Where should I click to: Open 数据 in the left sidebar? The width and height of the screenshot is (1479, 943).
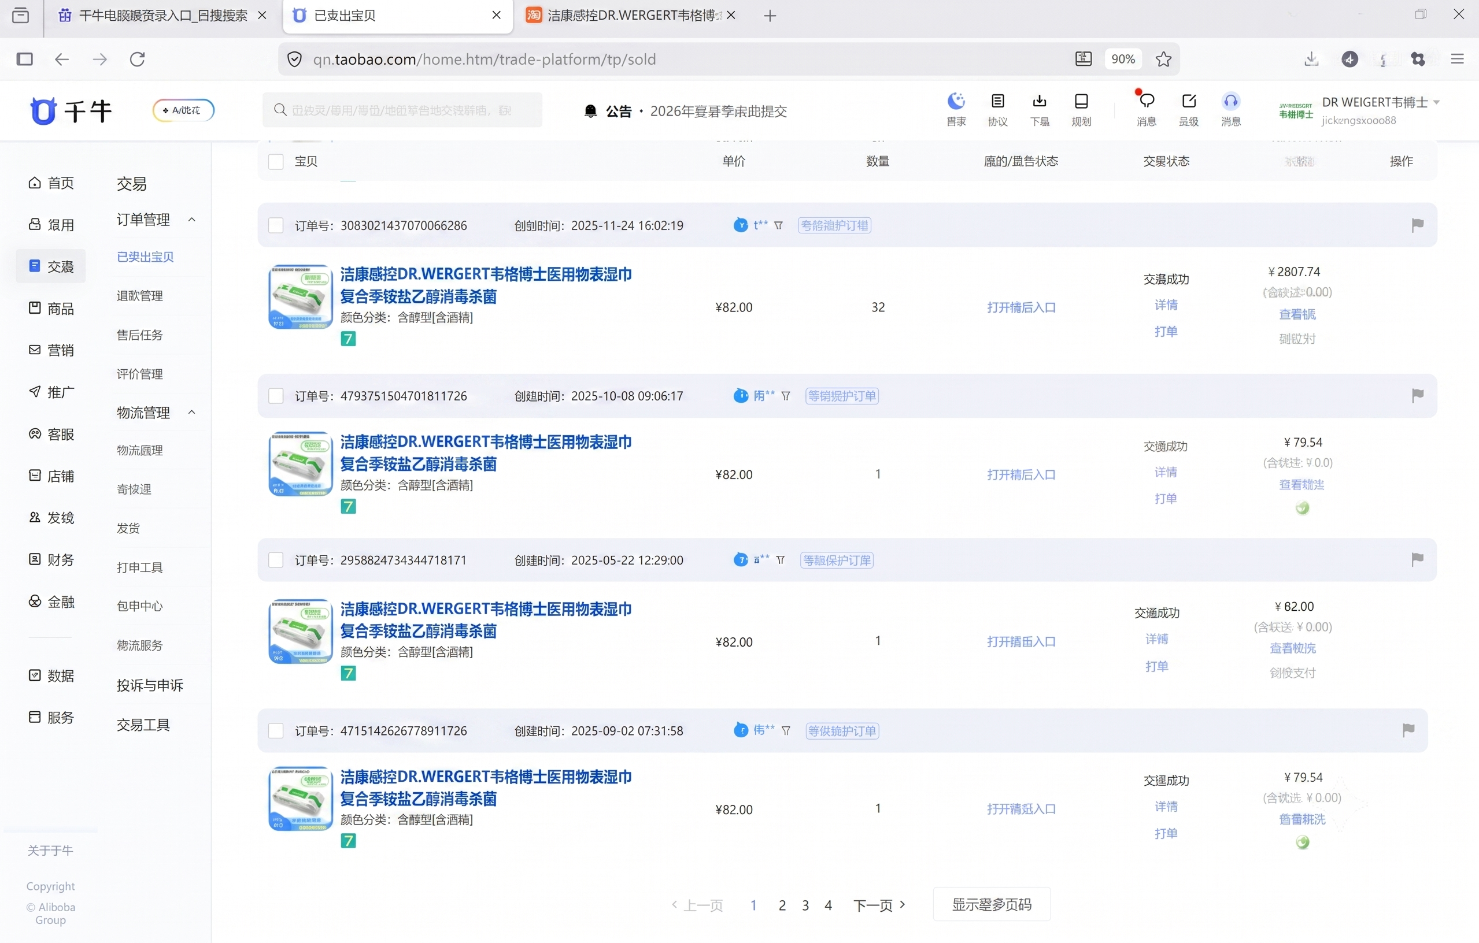[x=51, y=675]
